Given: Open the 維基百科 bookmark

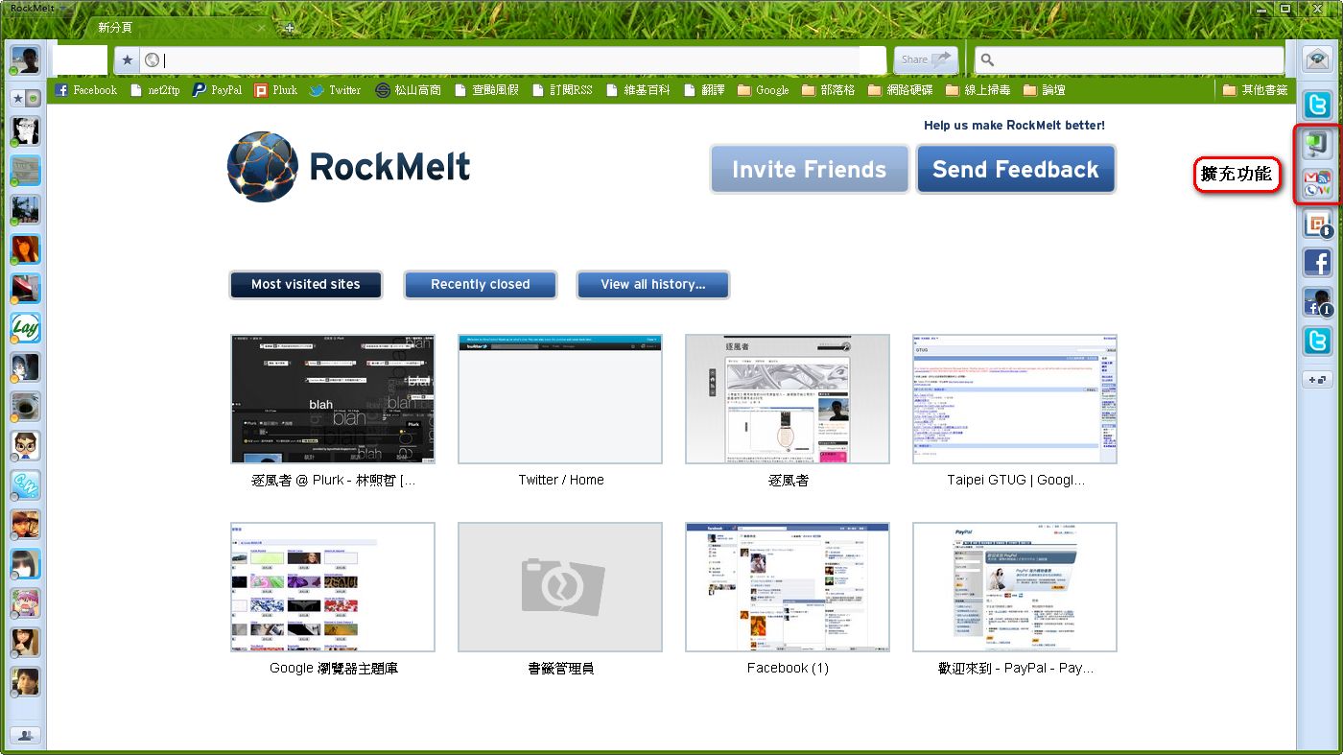Looking at the screenshot, I should point(638,90).
